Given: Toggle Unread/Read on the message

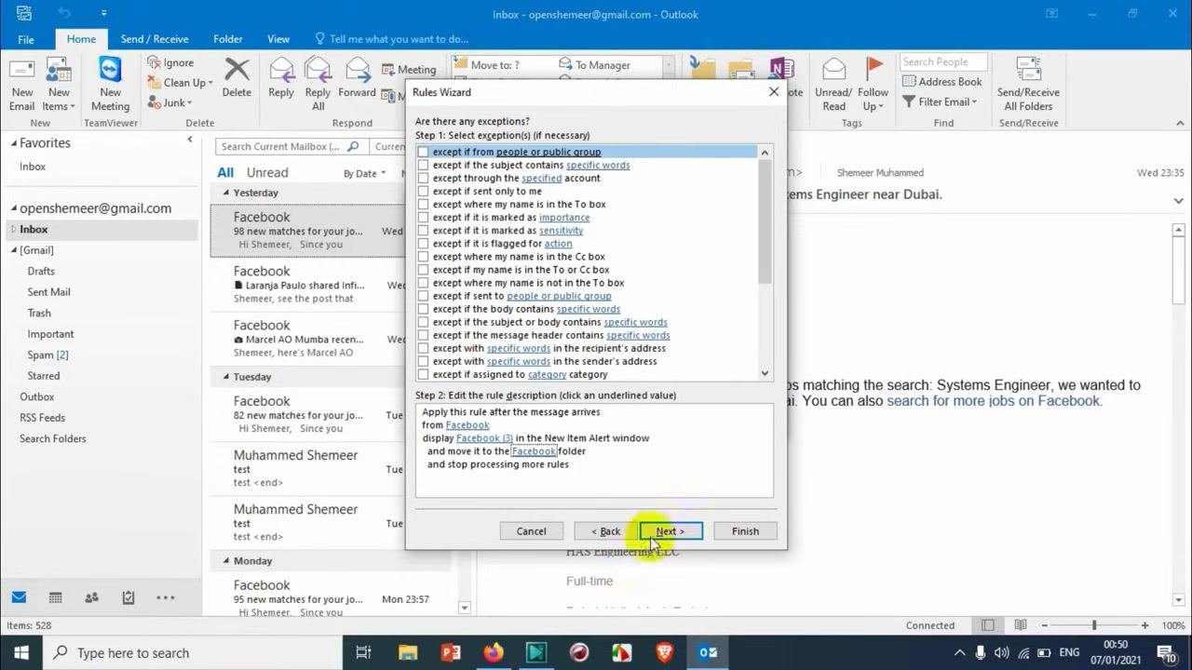Looking at the screenshot, I should tap(833, 85).
